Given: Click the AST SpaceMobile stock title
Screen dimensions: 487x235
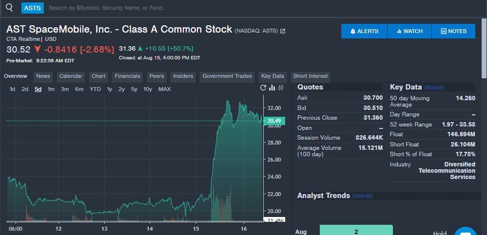Looking at the screenshot, I should (x=119, y=30).
